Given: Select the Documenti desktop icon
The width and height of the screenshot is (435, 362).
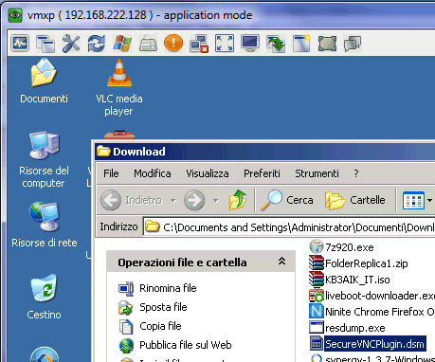Looking at the screenshot, I should click(x=44, y=81).
